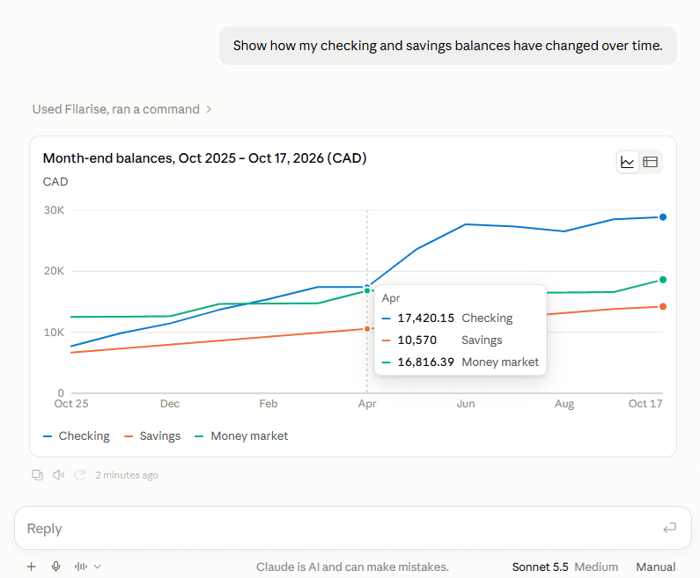This screenshot has height=578, width=700.
Task: Retry the response
Action: tap(79, 475)
